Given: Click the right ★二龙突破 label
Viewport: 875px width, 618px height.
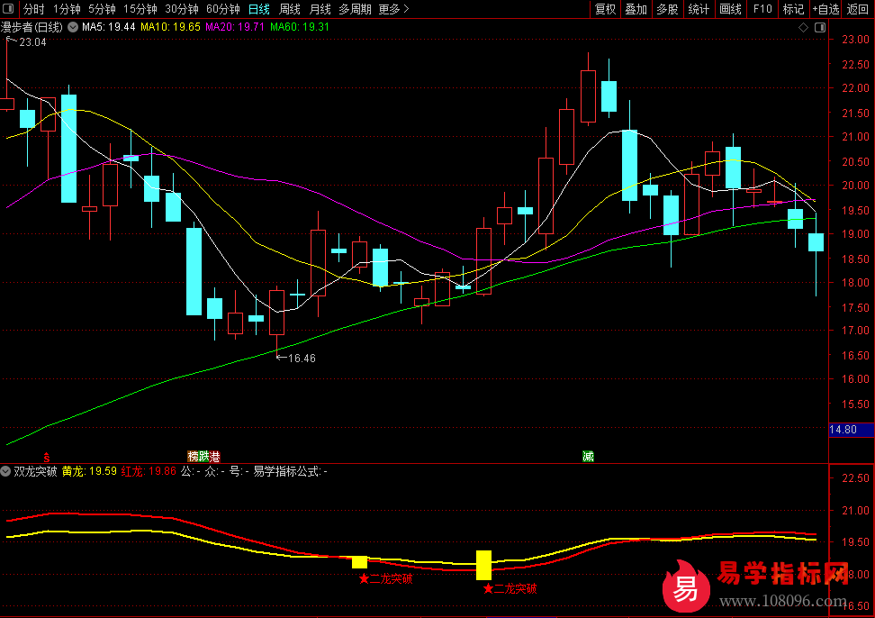Looking at the screenshot, I should point(510,588).
